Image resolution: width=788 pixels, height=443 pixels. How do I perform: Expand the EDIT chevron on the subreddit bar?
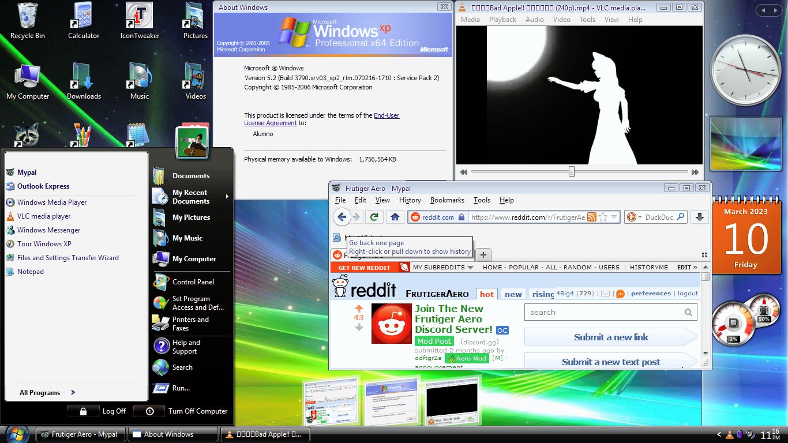point(695,267)
